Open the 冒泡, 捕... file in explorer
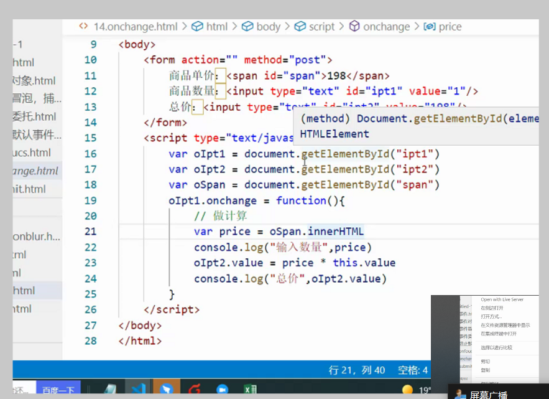549x399 pixels. (x=37, y=98)
